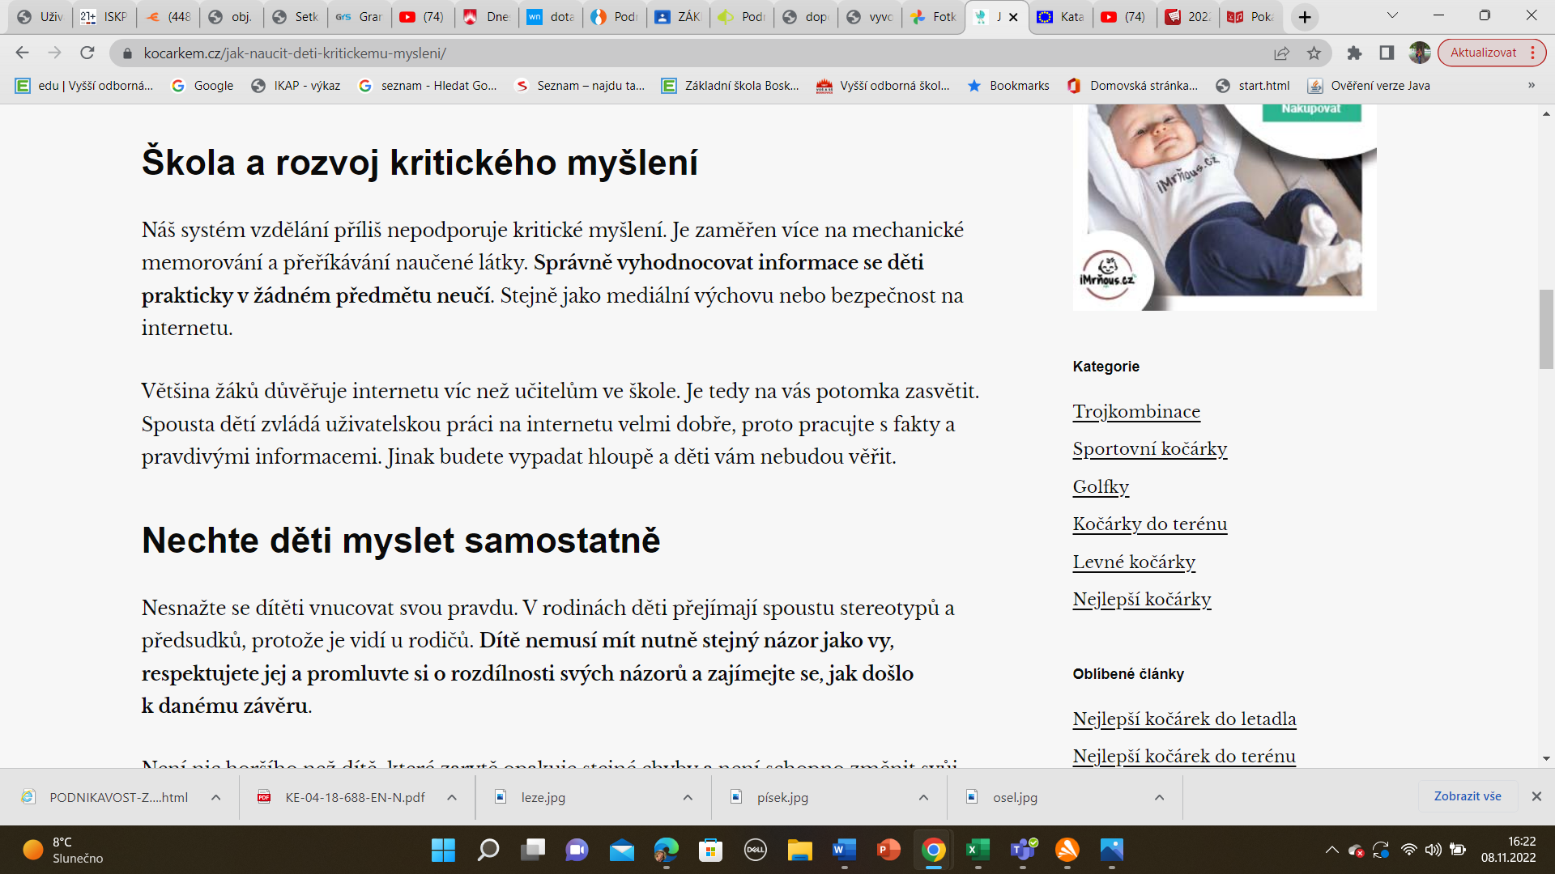Open tab search dropdown arrow

(1392, 15)
